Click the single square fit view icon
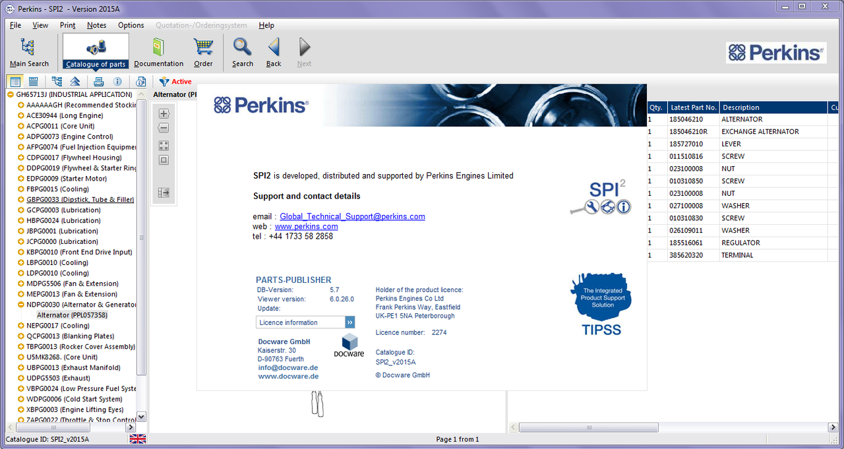 [164, 160]
